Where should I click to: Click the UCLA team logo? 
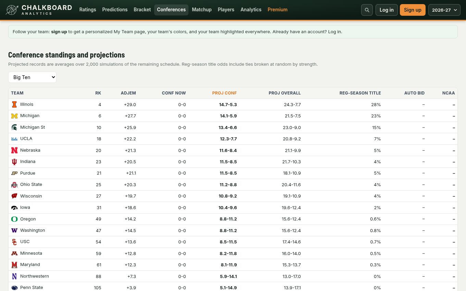[14, 139]
